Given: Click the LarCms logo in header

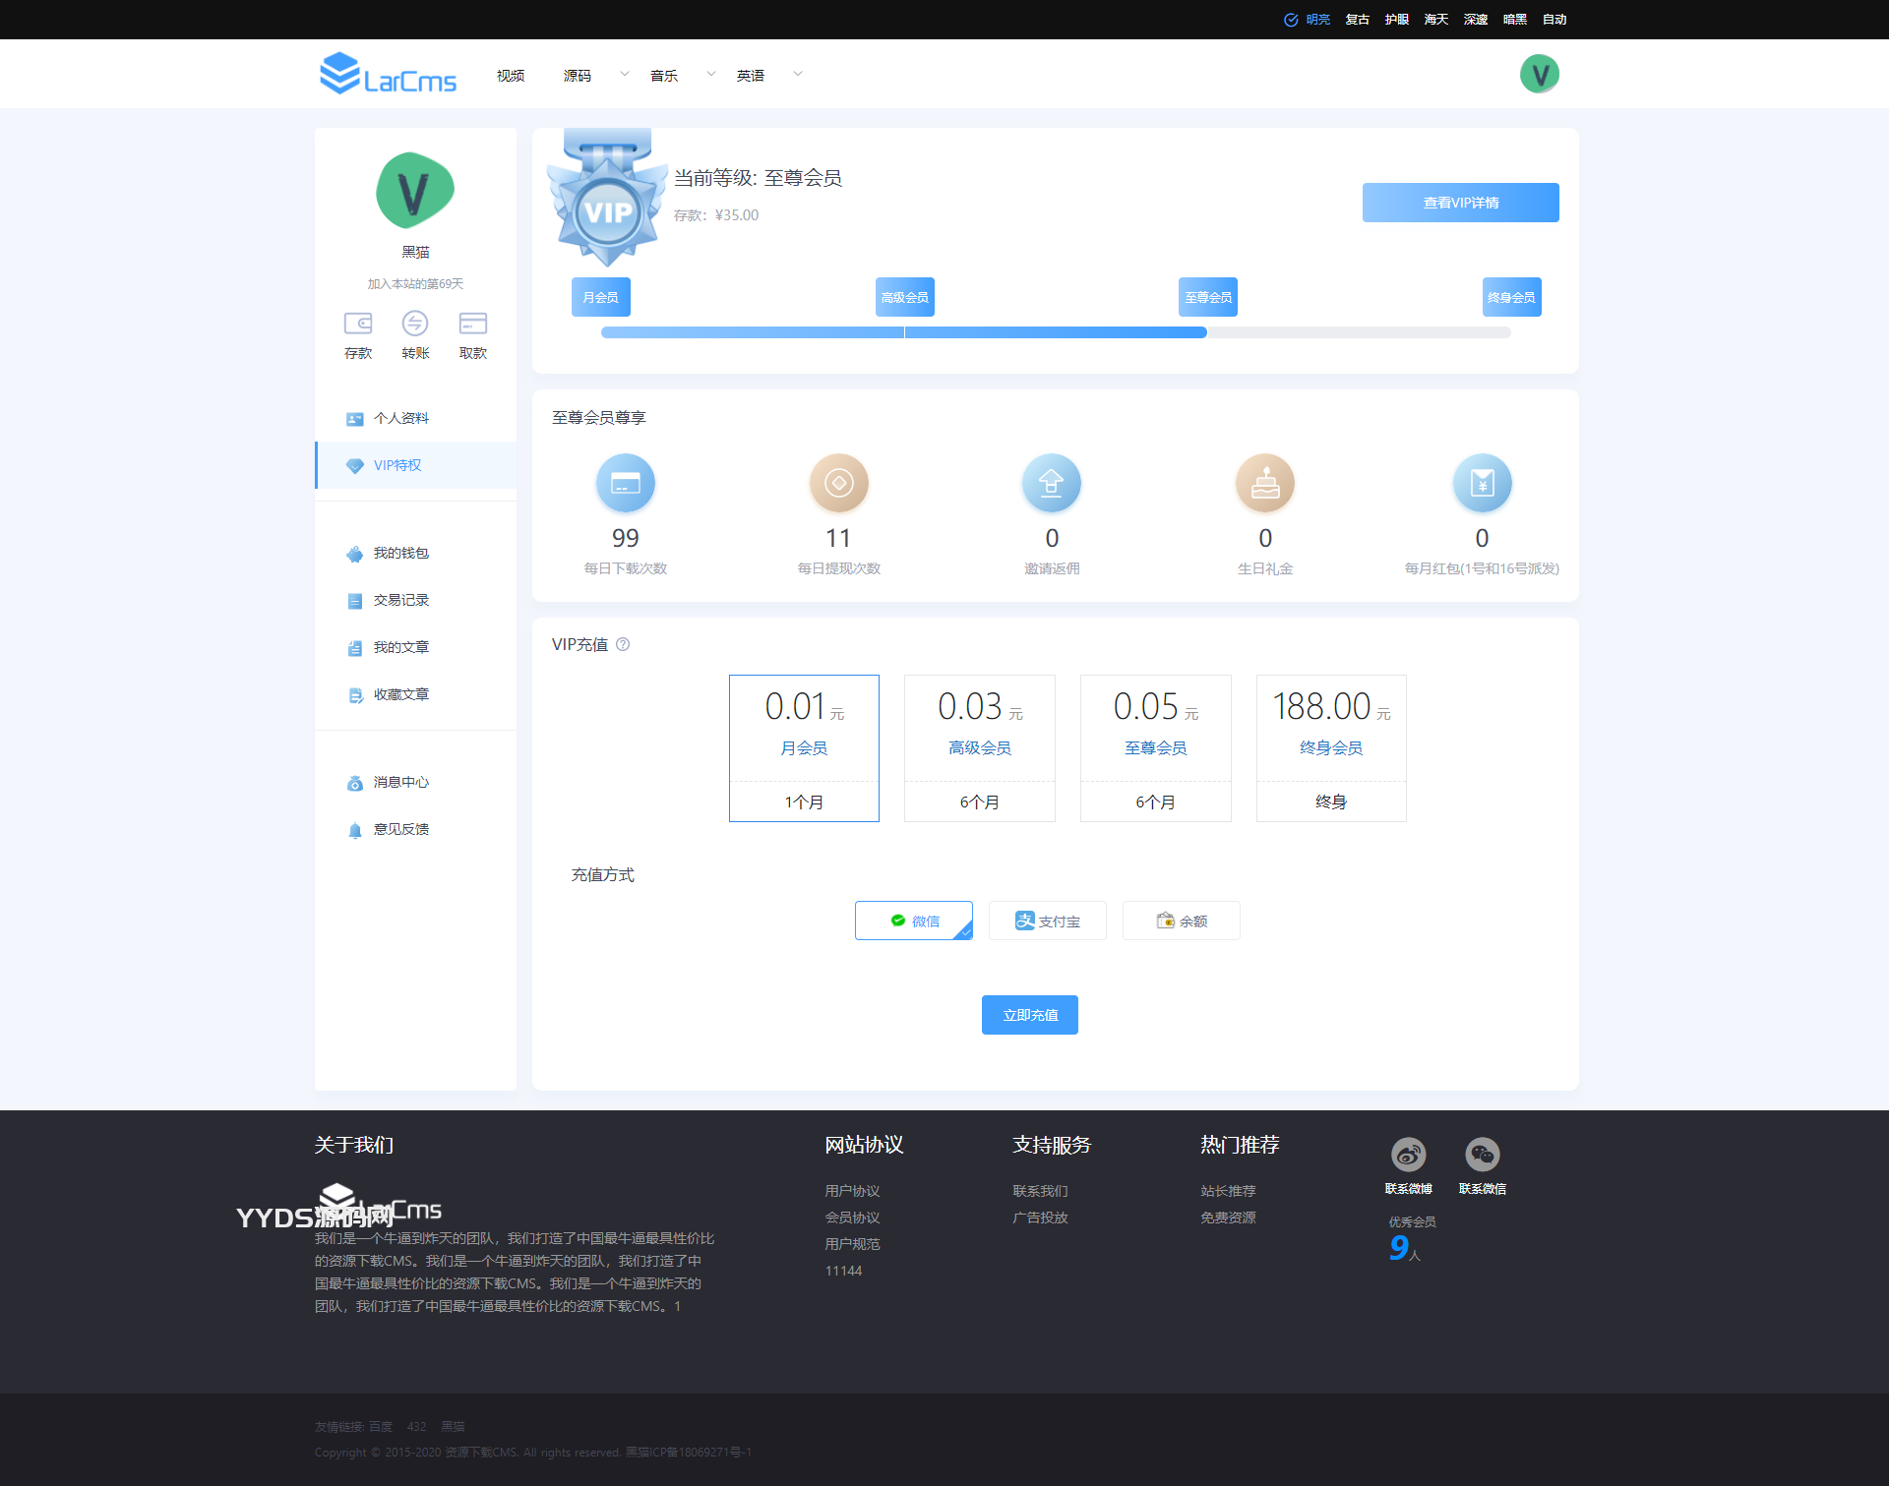Looking at the screenshot, I should click(x=389, y=75).
